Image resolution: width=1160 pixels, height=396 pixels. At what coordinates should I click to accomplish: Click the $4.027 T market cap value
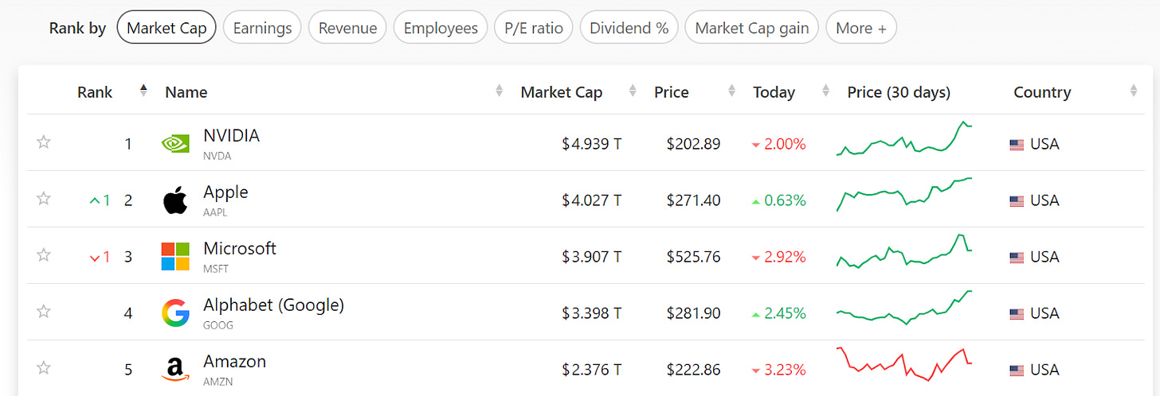pos(591,200)
